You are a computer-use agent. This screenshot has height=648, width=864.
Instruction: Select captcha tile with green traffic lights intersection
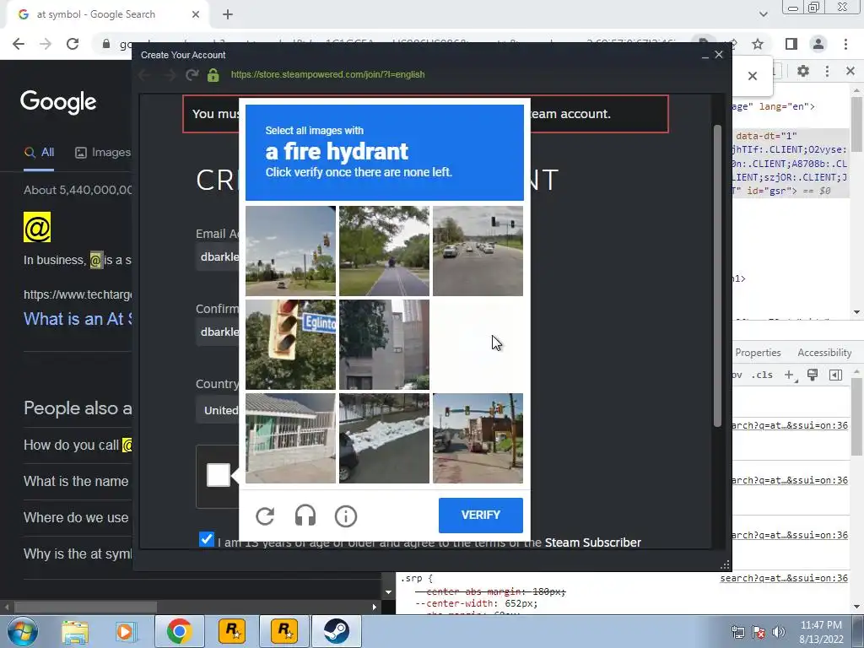[478, 438]
